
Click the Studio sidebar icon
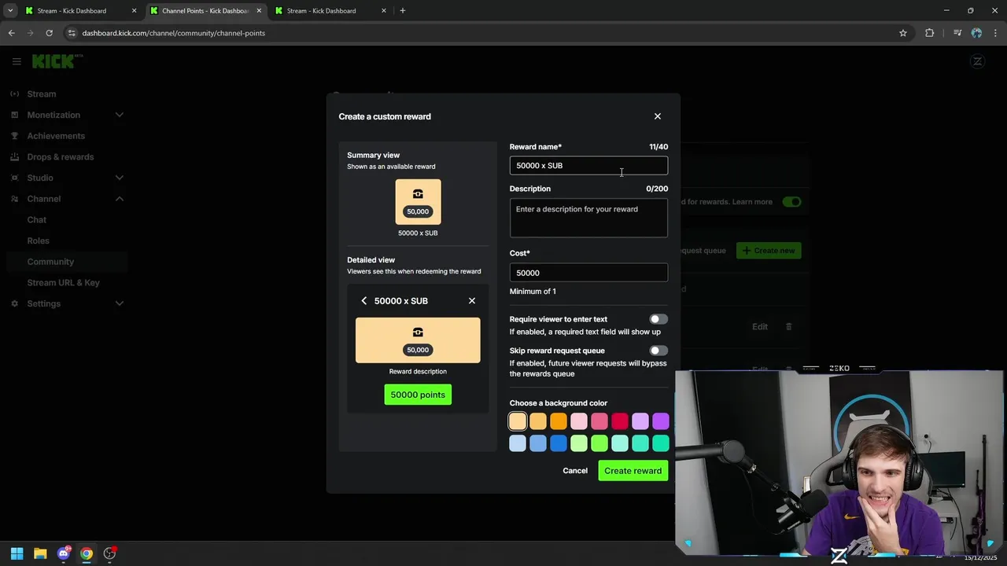coord(14,178)
